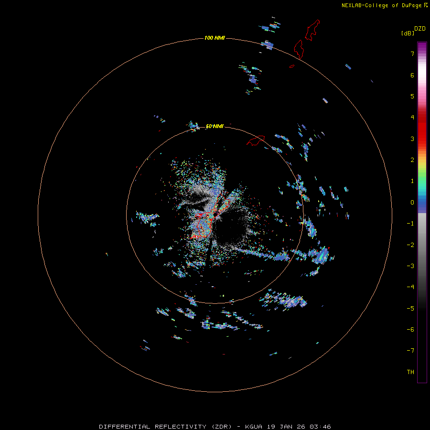Click the KGUA station identifier in the caption
430x430 pixels.
[x=254, y=427]
